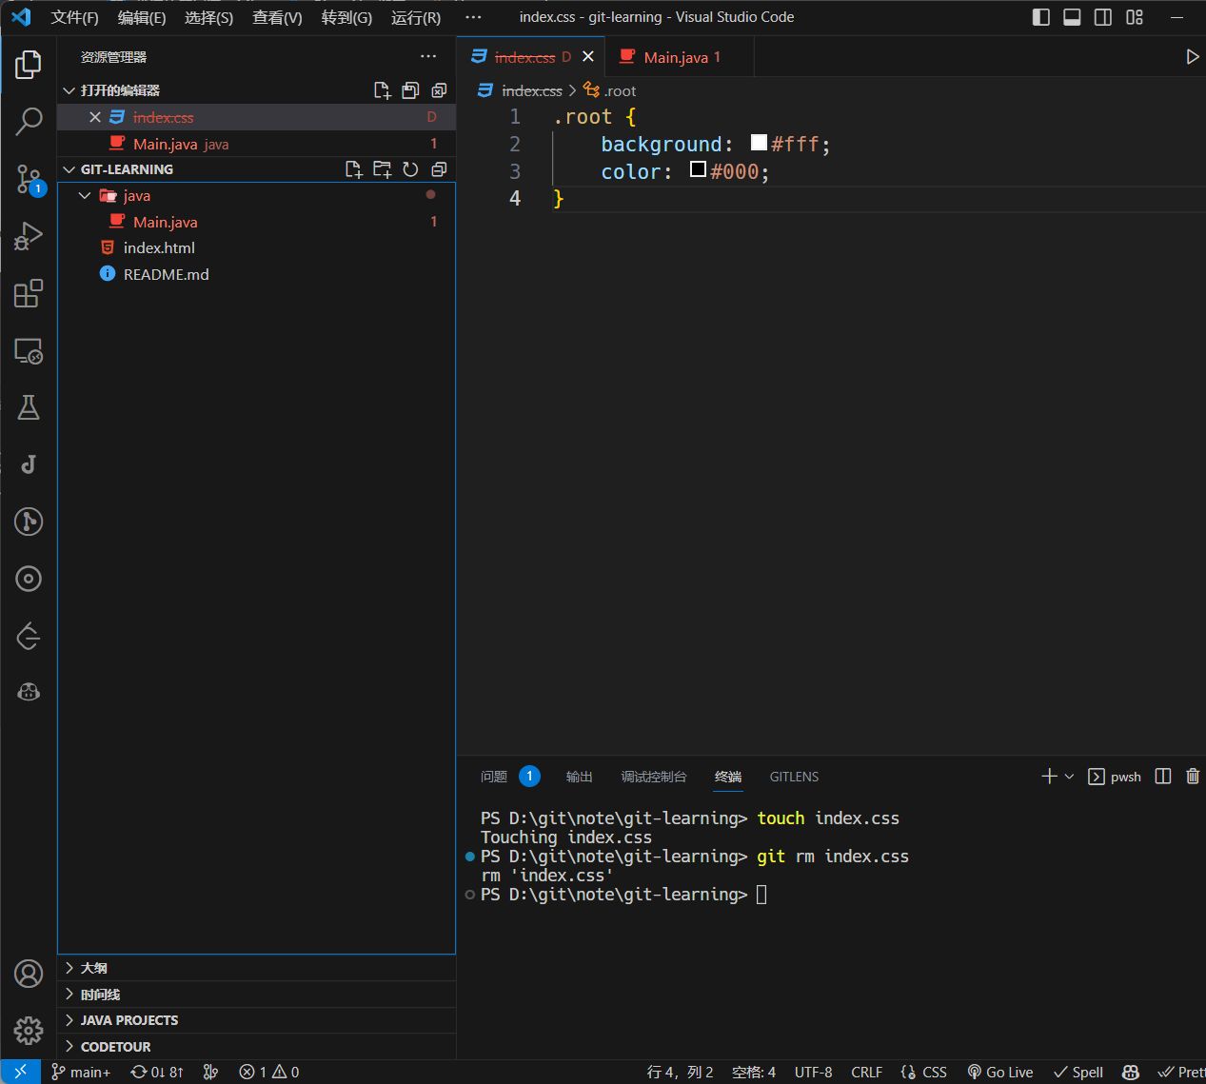Screen dimensions: 1206x1084
Task: Toggle the bottom panel layout button
Action: [x=1072, y=17]
